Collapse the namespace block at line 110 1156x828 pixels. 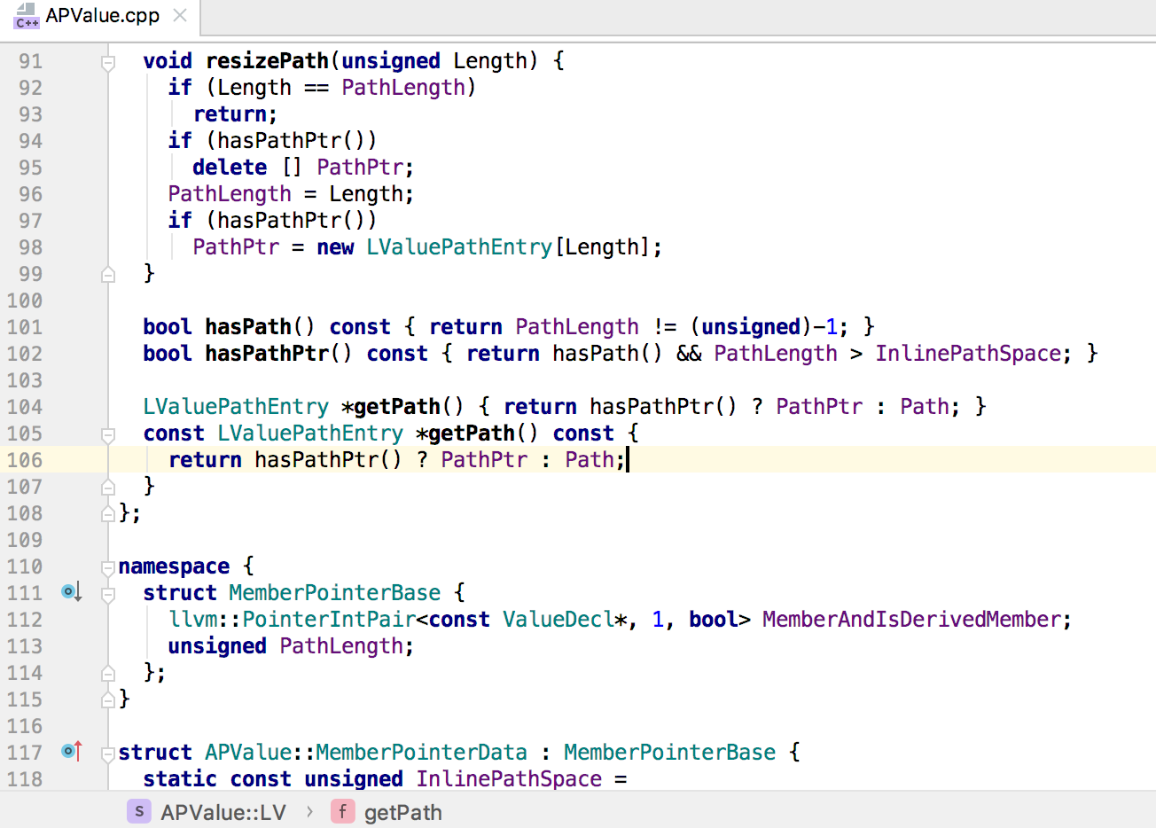tap(108, 567)
